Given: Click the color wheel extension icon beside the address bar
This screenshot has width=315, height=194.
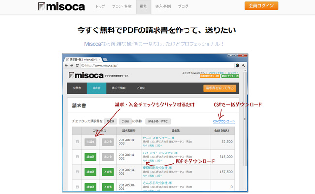Looking at the screenshot, I should 237,66.
